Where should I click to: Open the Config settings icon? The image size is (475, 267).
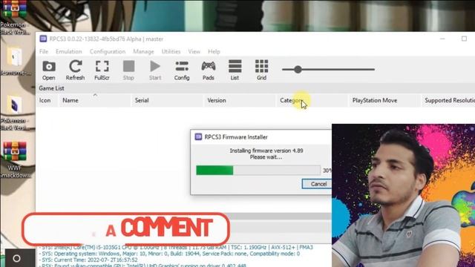[182, 70]
